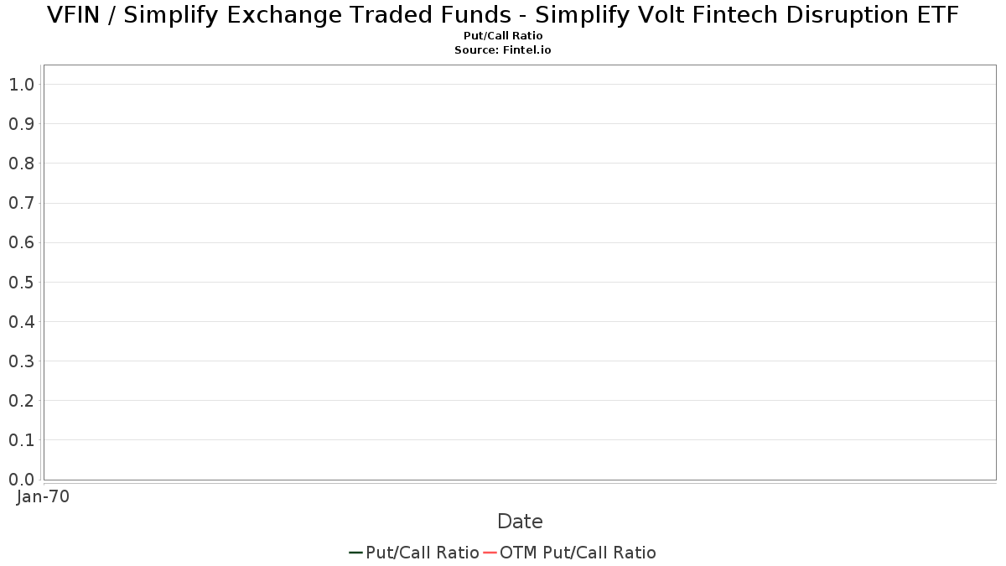1006x566 pixels.
Task: Click the Jan-70 x-axis tick label
Action: (43, 496)
